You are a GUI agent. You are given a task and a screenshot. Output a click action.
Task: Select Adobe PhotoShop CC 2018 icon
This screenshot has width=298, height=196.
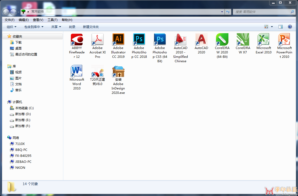point(139,40)
